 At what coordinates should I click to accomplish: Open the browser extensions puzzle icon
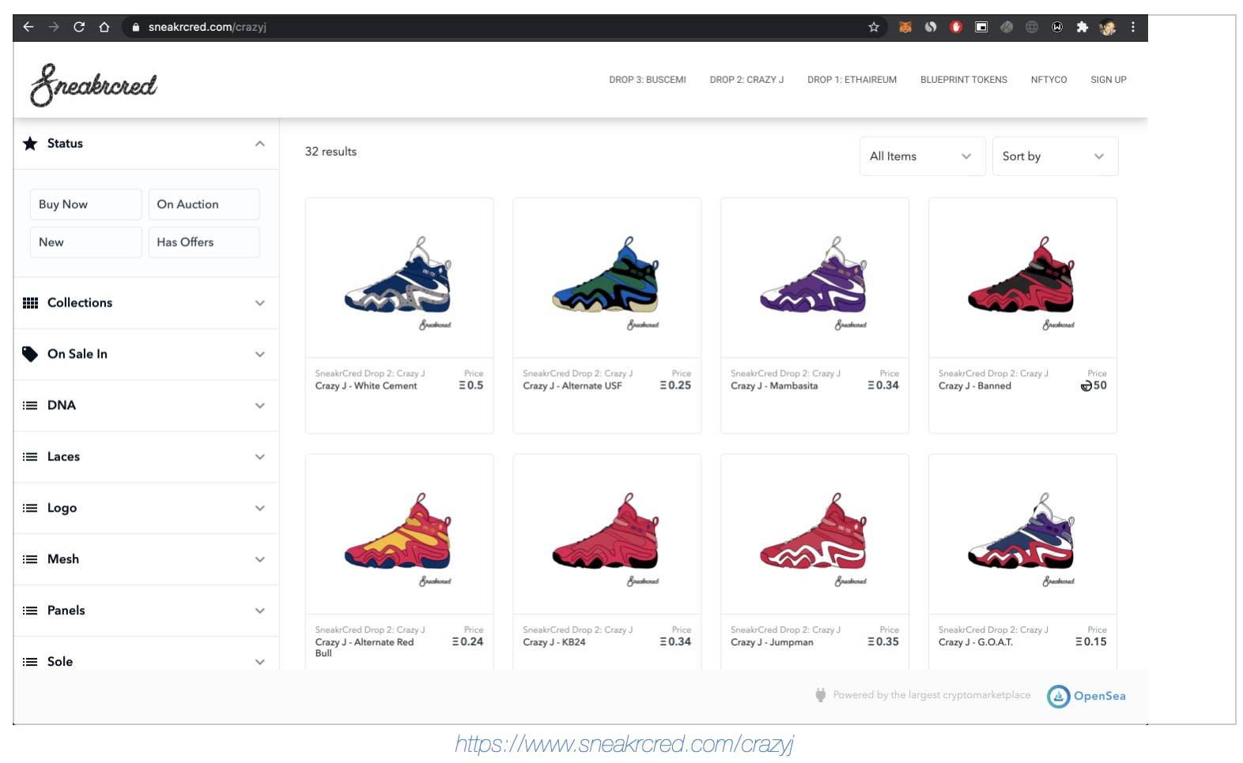[1082, 27]
